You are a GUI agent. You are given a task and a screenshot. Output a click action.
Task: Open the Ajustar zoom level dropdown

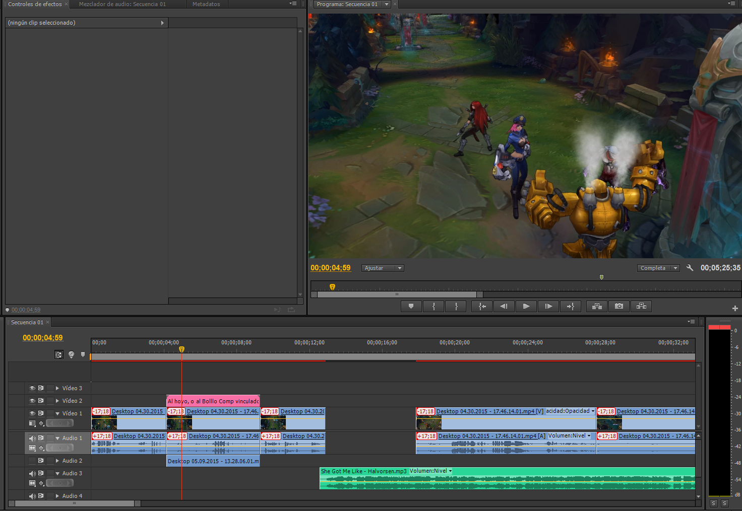(x=383, y=268)
